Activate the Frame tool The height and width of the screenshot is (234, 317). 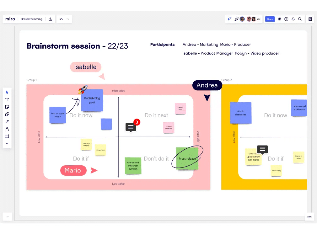tap(7, 136)
